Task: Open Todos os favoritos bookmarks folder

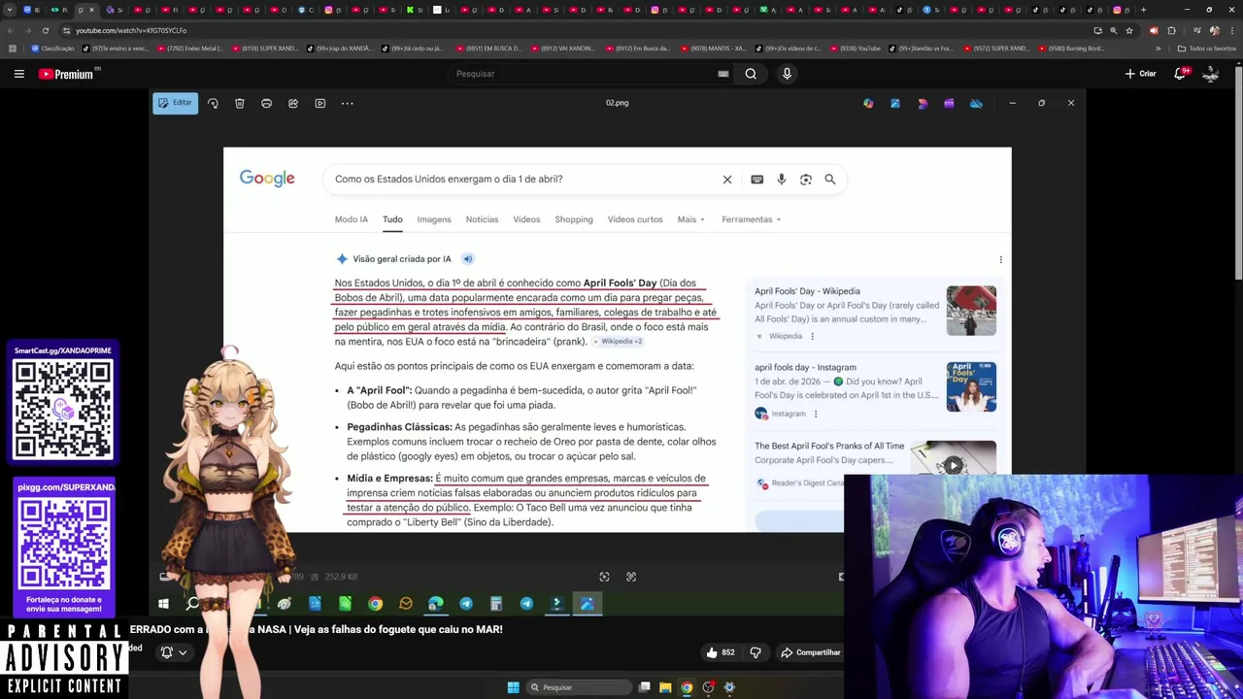Action: (x=1207, y=49)
